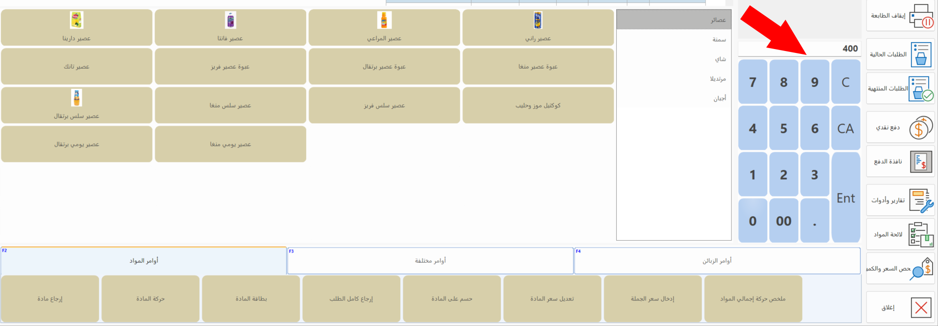Image resolution: width=938 pixels, height=326 pixels.
Task: Select the عصير سلس منغا product button
Action: coord(231,105)
